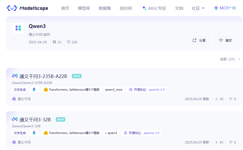Open the 文档 nav item
Viewport: 243px width, 150px height.
coord(179,8)
